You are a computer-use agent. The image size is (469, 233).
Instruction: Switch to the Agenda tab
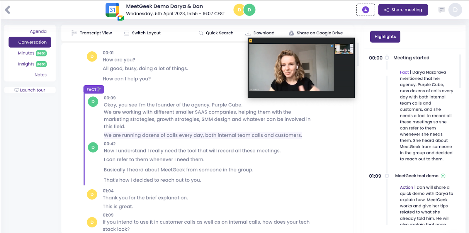[x=38, y=31]
